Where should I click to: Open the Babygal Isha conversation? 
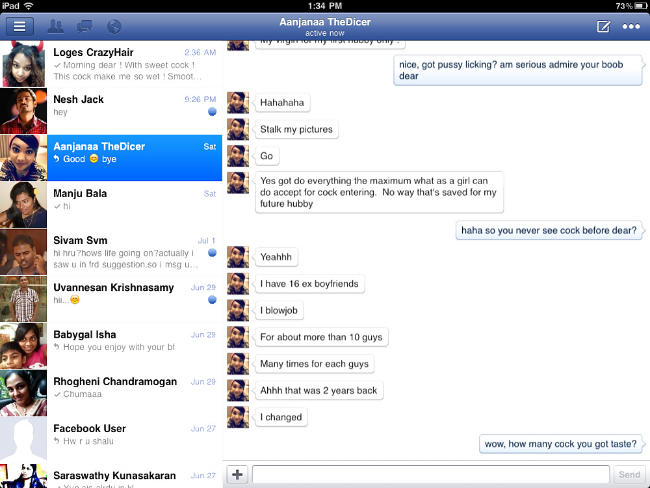click(x=133, y=346)
